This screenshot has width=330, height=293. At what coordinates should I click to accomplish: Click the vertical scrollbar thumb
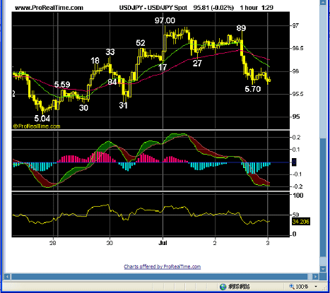coord(323,198)
